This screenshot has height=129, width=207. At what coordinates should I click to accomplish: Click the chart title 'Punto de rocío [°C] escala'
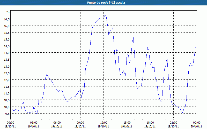[106, 3]
